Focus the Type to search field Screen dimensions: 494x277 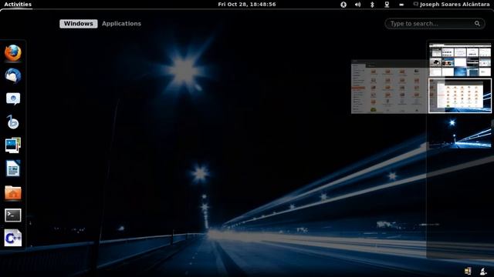[435, 24]
